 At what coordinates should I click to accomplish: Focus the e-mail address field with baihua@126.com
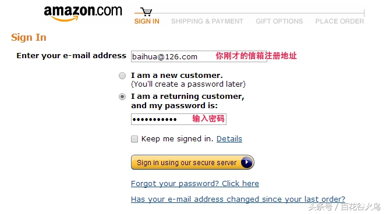click(199, 56)
